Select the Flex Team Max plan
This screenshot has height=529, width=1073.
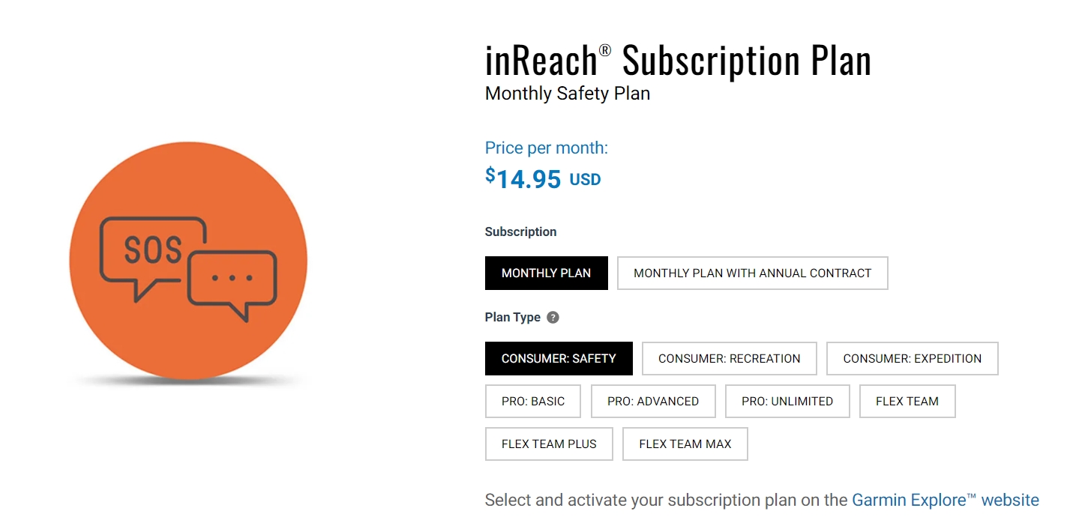point(685,444)
